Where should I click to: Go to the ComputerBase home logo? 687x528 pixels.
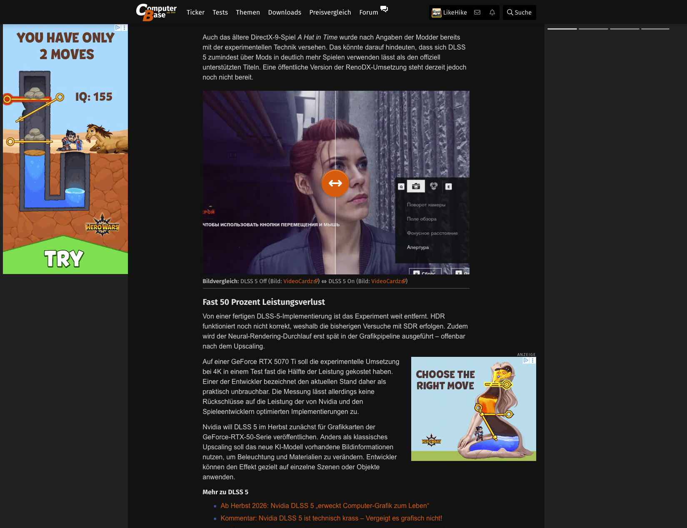(x=156, y=12)
